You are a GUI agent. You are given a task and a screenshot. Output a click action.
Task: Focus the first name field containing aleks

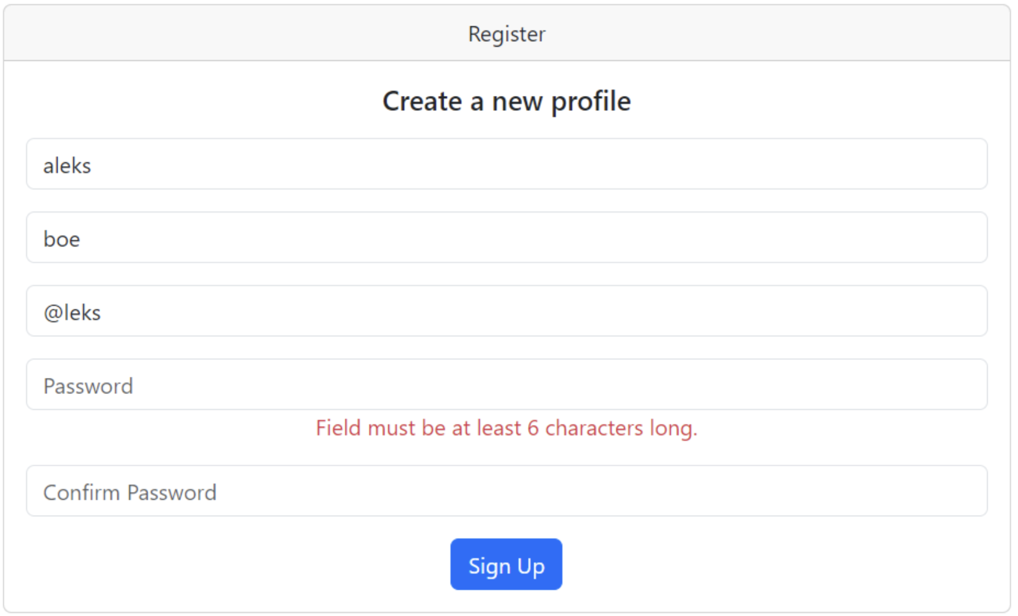(x=507, y=164)
